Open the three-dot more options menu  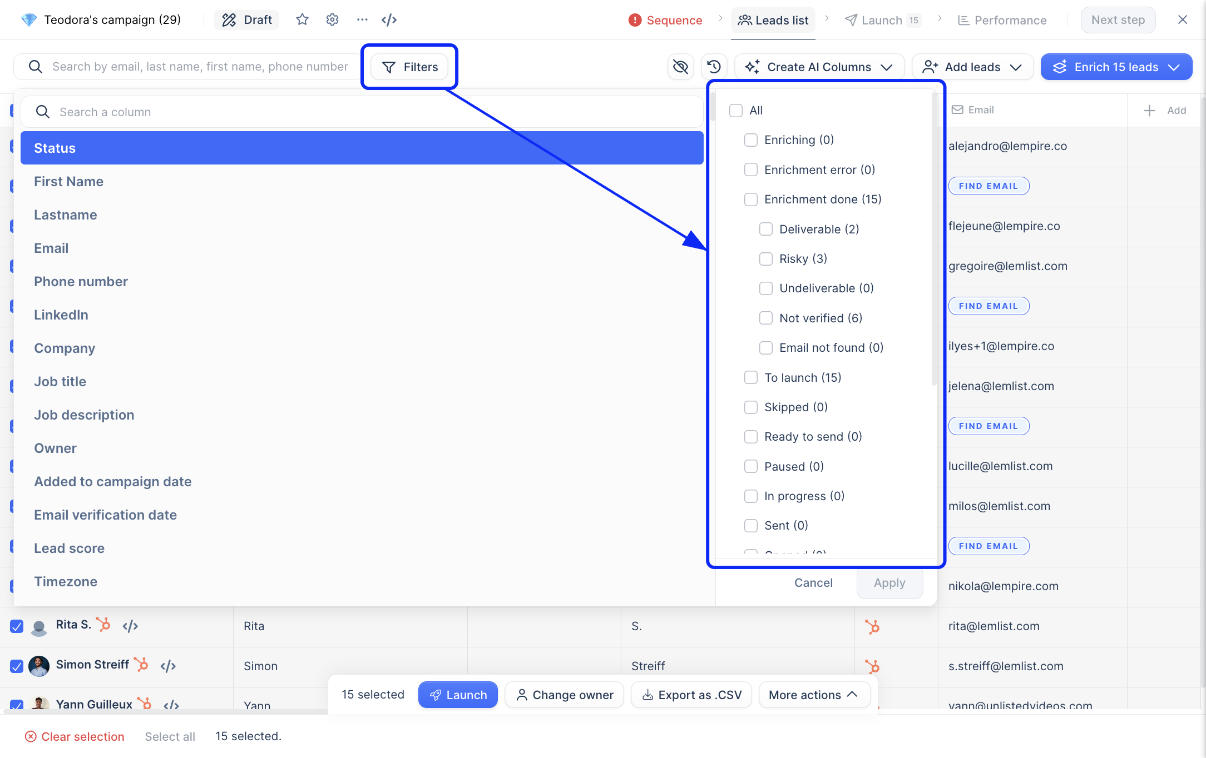(x=362, y=20)
